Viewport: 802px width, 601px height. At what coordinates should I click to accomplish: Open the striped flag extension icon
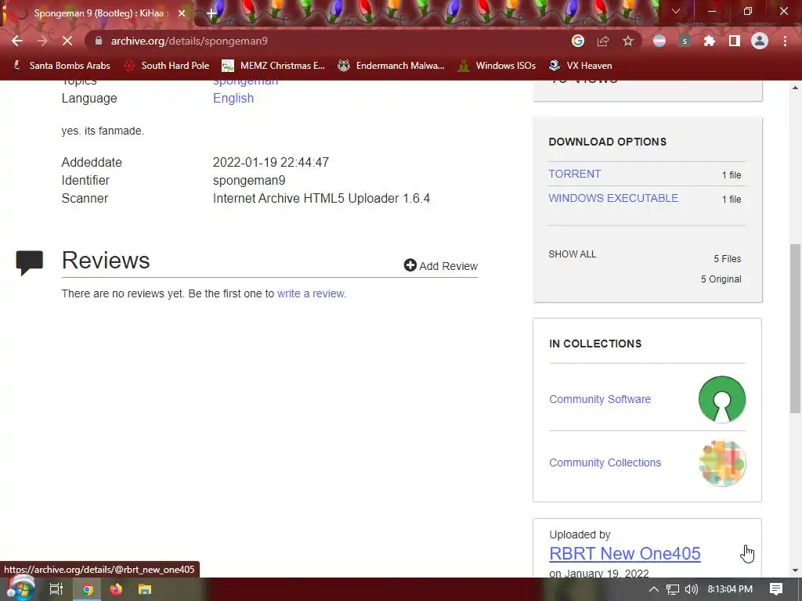click(x=659, y=41)
